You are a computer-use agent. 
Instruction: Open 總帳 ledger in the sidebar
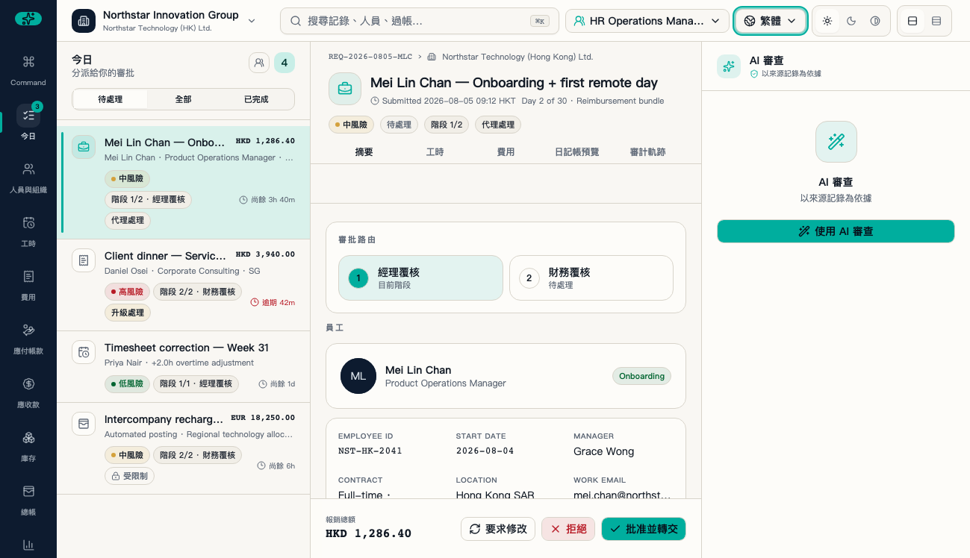tap(28, 500)
